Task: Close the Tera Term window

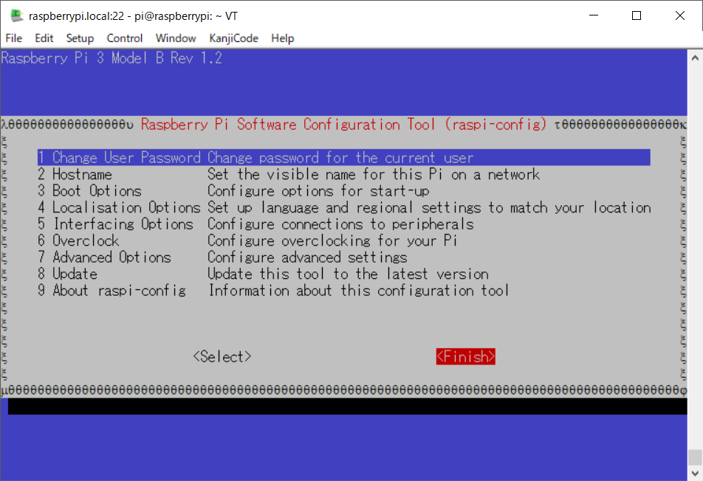Action: pos(679,15)
